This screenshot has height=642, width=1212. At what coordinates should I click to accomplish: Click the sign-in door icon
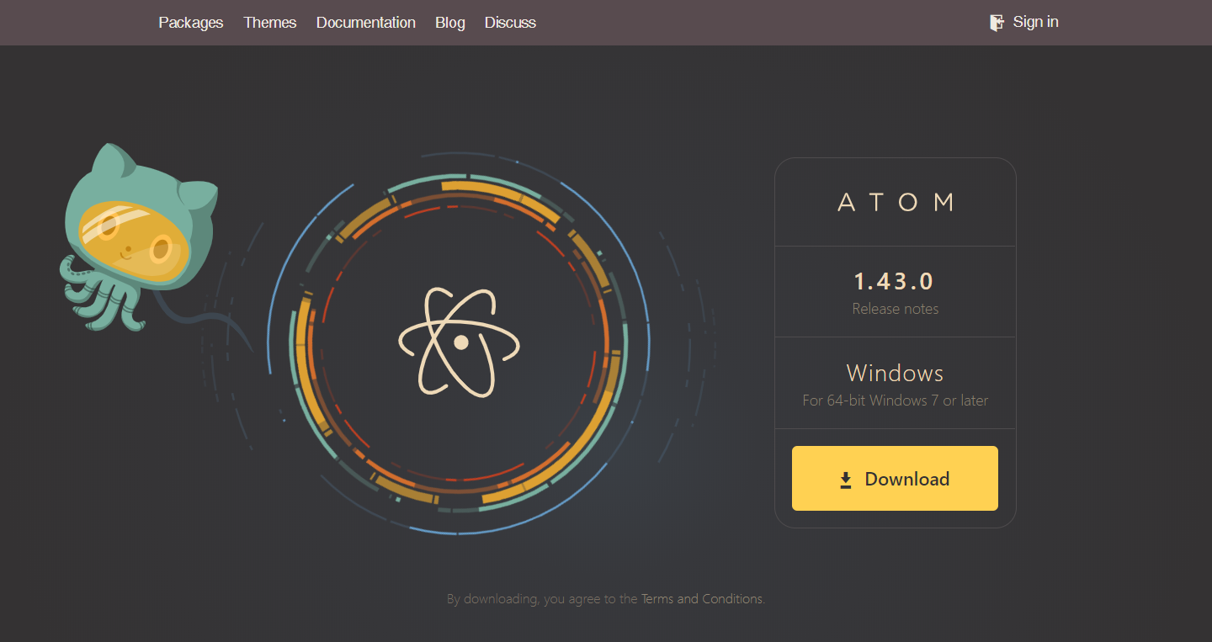997,23
